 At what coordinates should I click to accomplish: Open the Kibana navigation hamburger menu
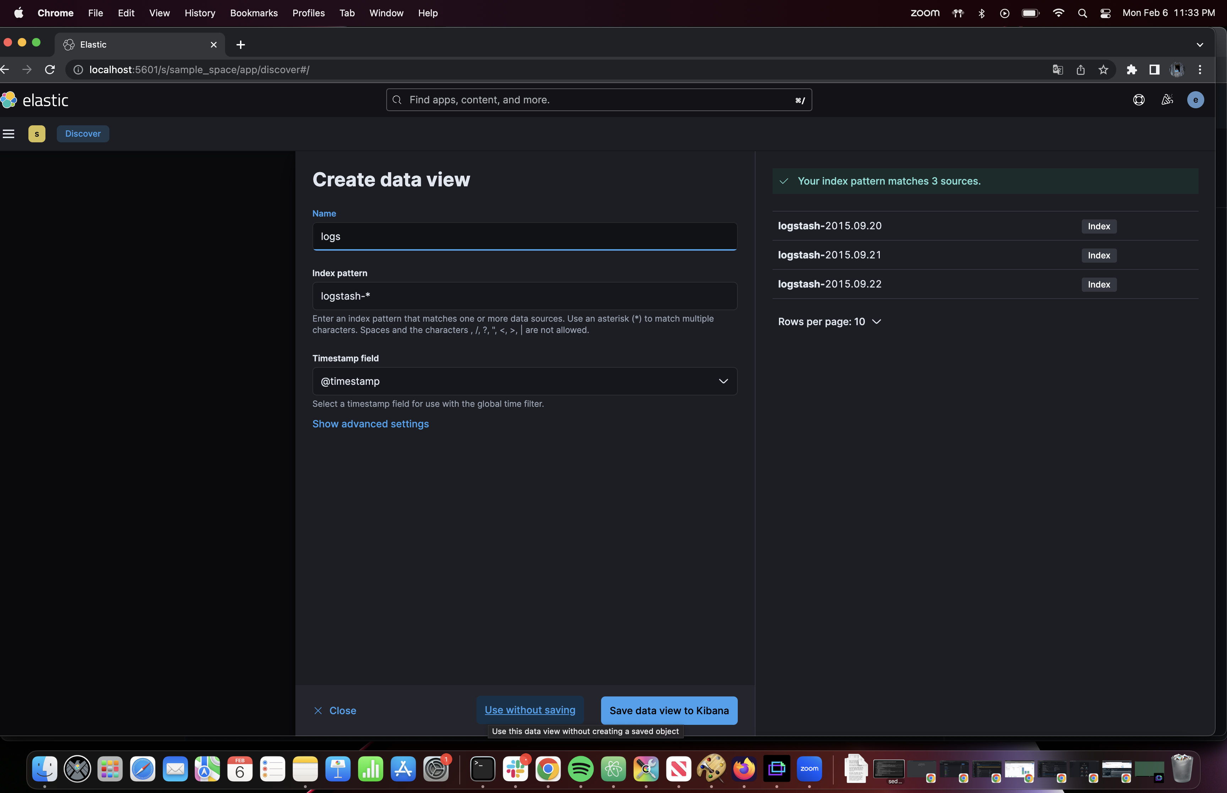[x=8, y=133]
